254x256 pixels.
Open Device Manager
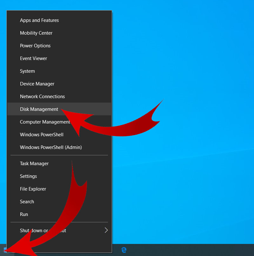[x=37, y=84]
